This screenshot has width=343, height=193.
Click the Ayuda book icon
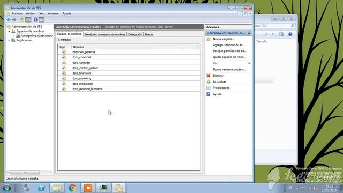pos(208,94)
